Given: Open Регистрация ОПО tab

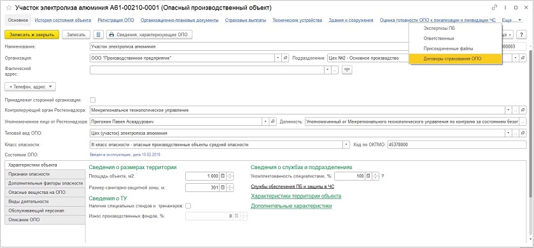Looking at the screenshot, I should point(116,20).
